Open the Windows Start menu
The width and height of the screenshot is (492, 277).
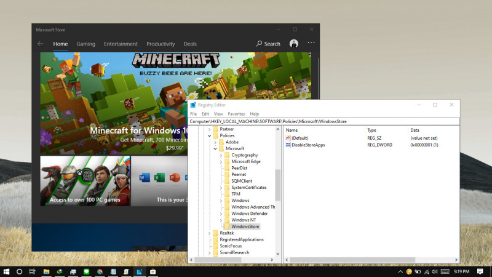tap(6, 271)
